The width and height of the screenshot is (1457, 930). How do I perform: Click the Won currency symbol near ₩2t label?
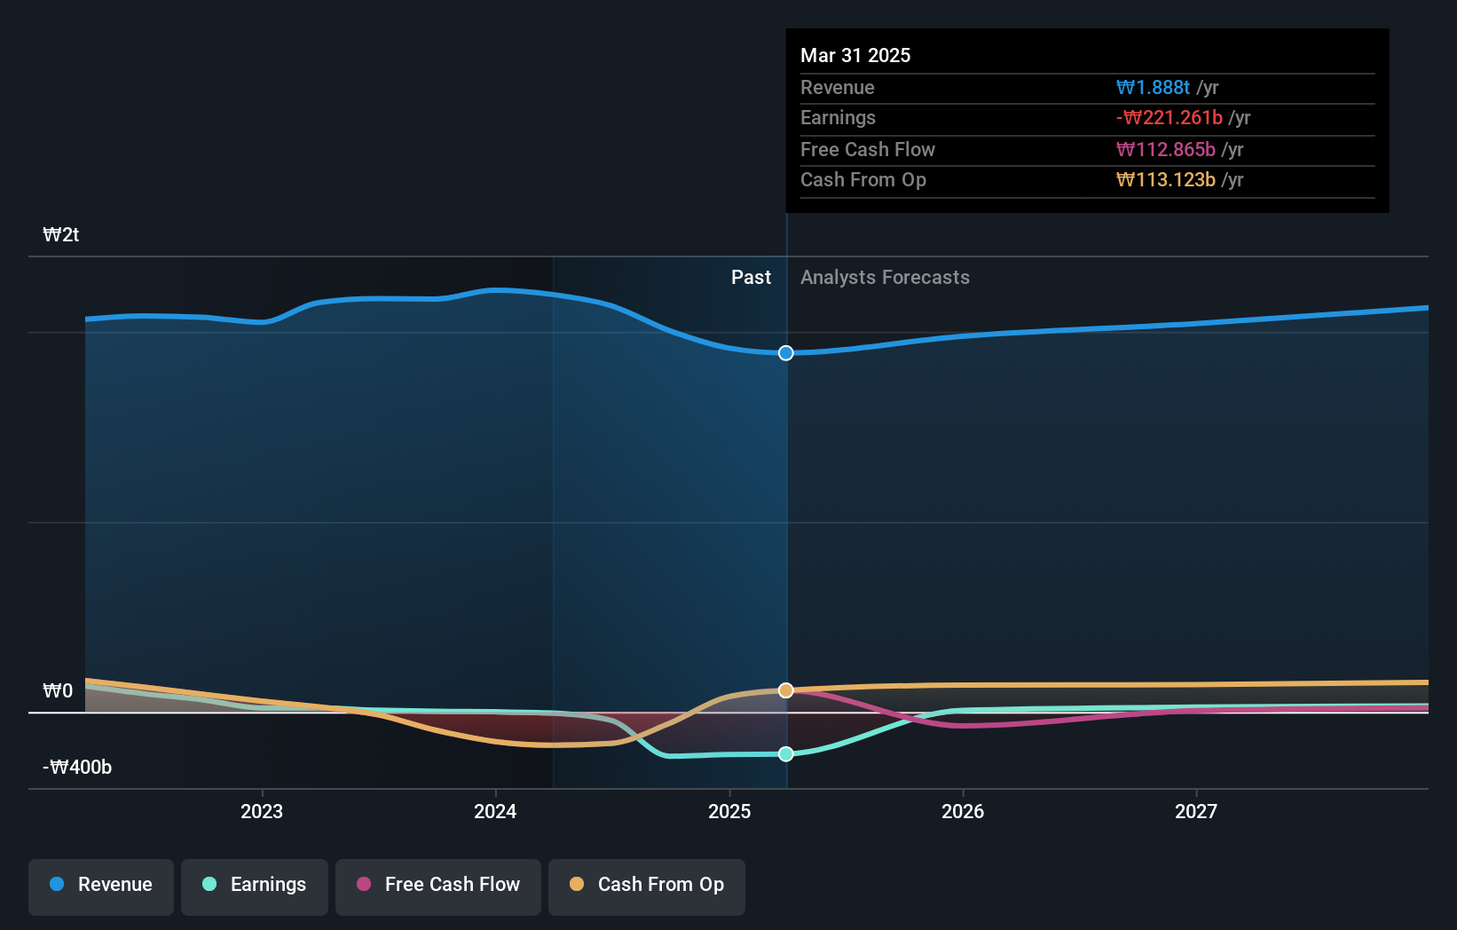[50, 234]
